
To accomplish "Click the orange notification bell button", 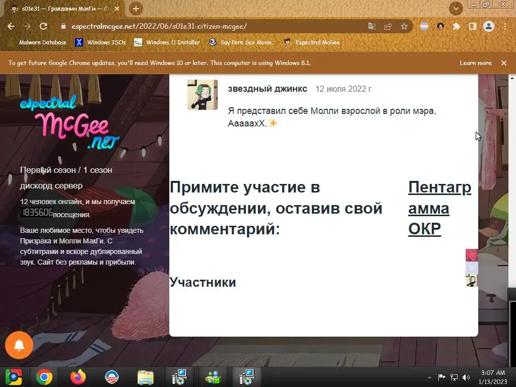I will (x=19, y=345).
